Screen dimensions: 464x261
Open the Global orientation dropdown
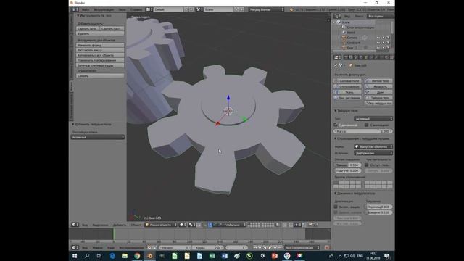(235, 225)
